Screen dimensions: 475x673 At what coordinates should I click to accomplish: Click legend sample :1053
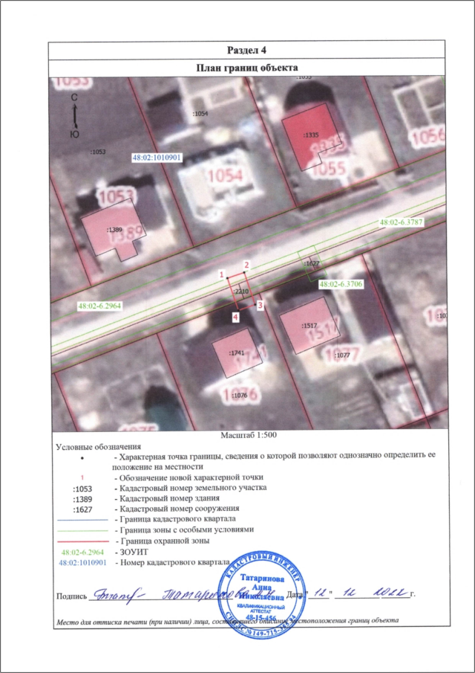point(82,489)
